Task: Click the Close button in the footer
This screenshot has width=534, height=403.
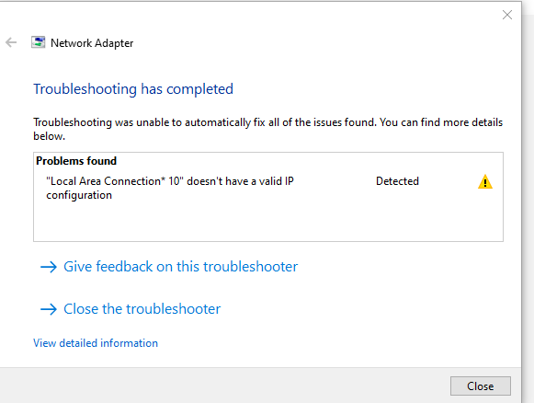Action: coord(480,386)
